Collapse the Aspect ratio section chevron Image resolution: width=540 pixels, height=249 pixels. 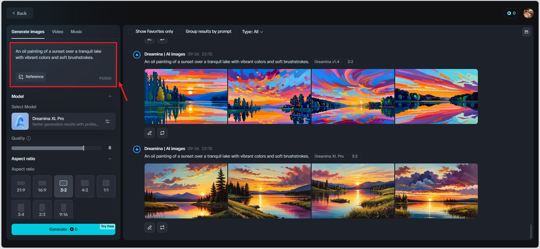110,159
